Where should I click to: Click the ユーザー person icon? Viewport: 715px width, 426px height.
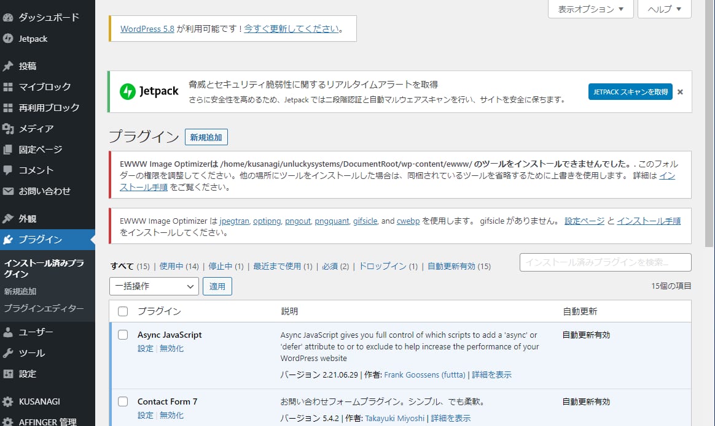point(8,332)
